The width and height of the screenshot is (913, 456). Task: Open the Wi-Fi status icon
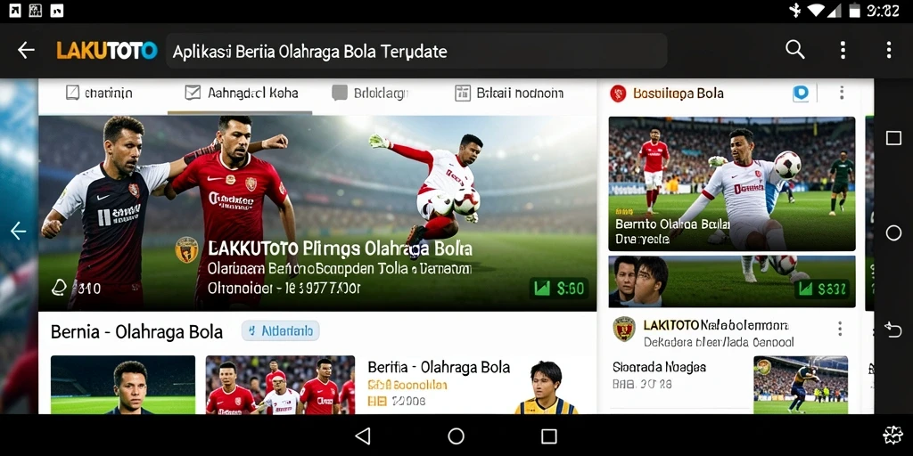point(817,11)
